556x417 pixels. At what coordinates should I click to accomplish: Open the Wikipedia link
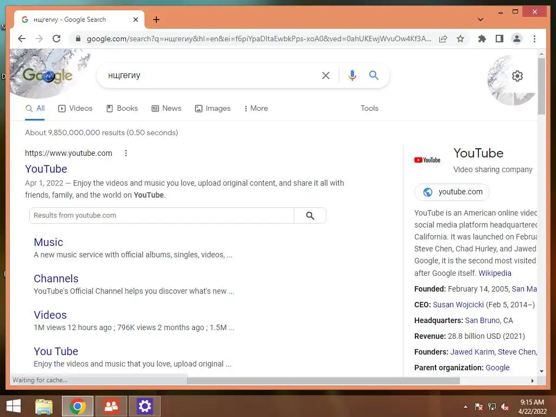[495, 273]
